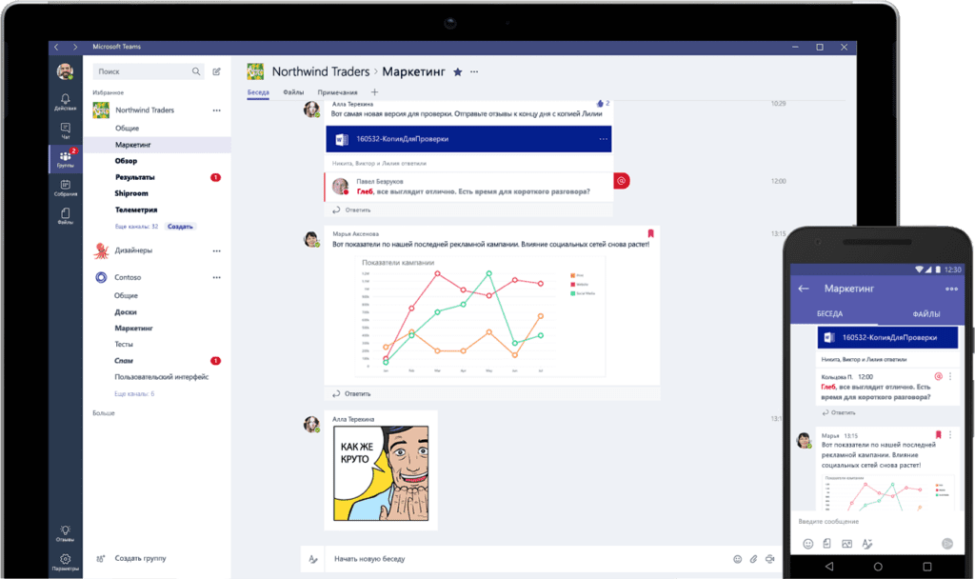Expand Еще каналы: 32 link
Image resolution: width=975 pixels, height=579 pixels.
click(x=137, y=227)
